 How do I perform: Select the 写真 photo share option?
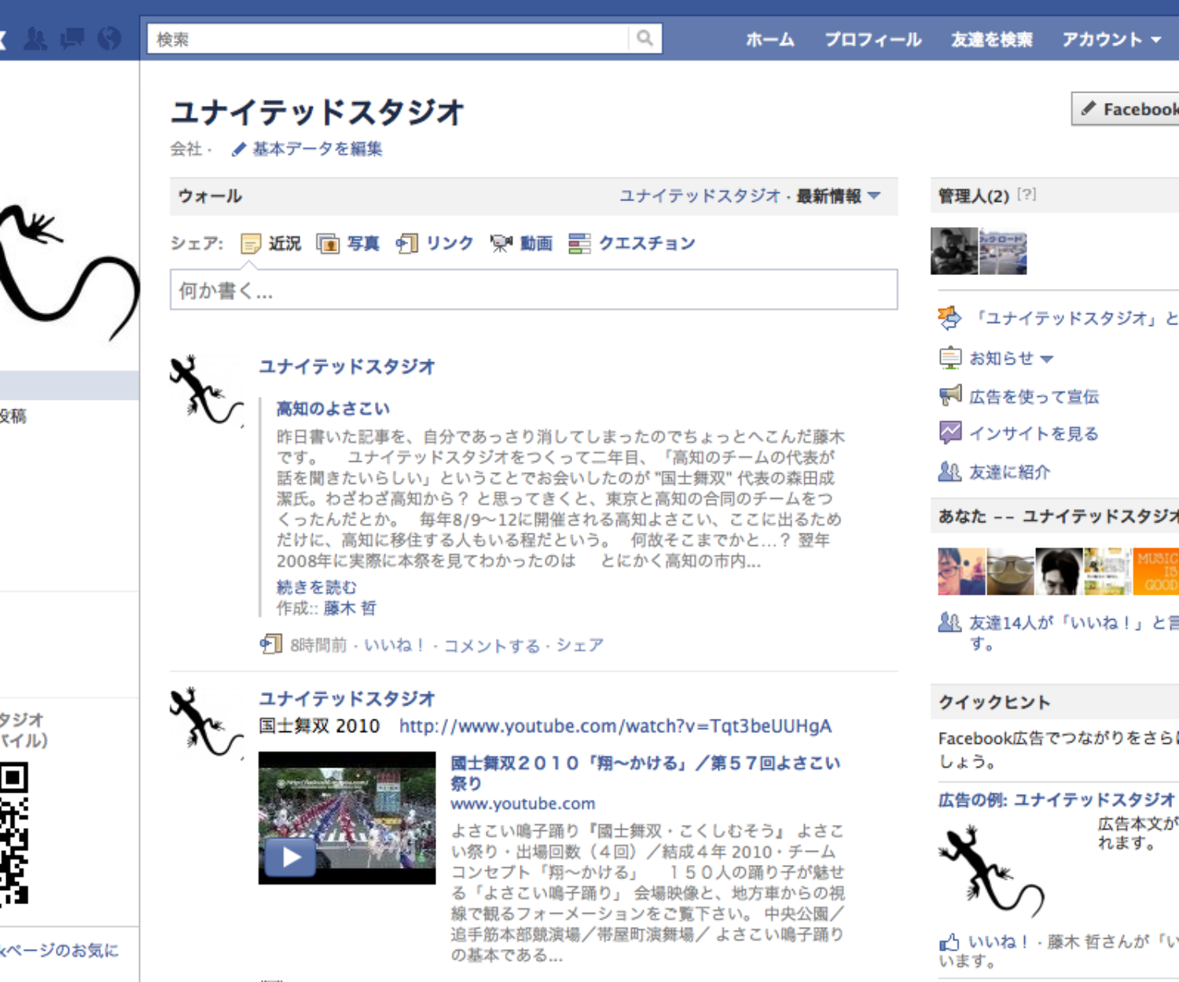pos(348,244)
